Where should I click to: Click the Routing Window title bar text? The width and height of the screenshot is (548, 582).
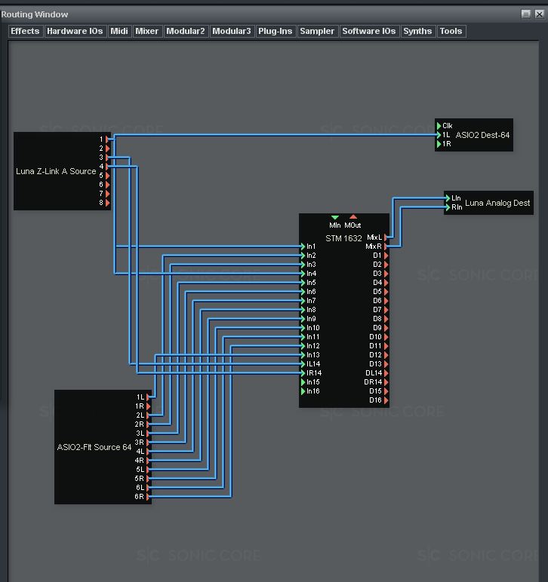click(x=35, y=14)
